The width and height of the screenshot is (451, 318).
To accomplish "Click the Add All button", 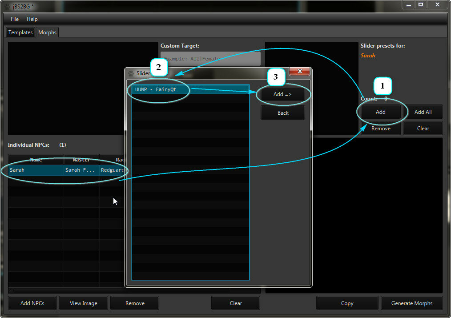I will pyautogui.click(x=423, y=112).
